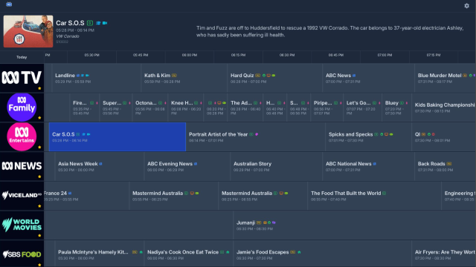476x267 pixels.
Task: Jump to 06:00 PM on the timeline
Action: [190, 55]
